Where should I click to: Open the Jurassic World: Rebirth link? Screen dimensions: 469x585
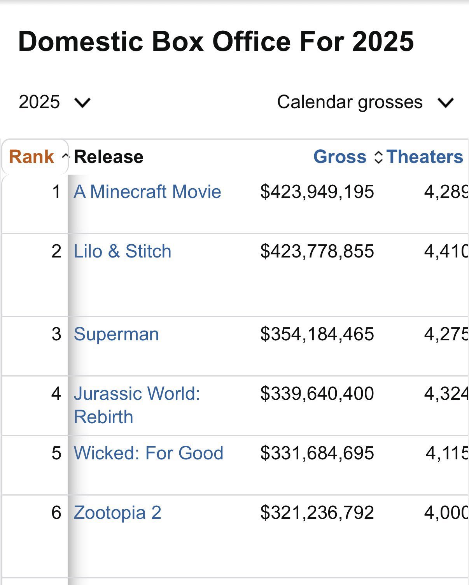click(136, 405)
